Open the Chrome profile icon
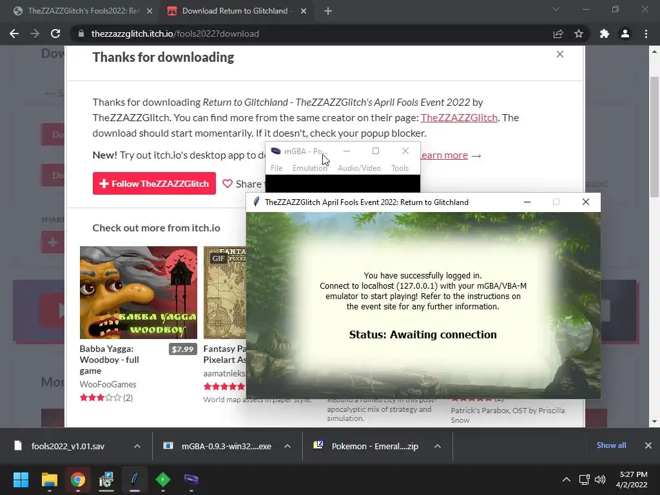The width and height of the screenshot is (660, 495). click(x=625, y=34)
